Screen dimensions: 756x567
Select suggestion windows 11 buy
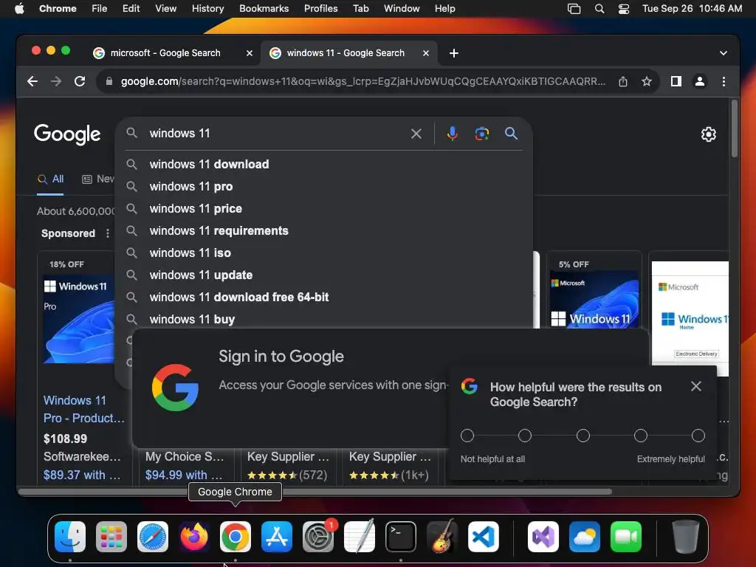323,319
